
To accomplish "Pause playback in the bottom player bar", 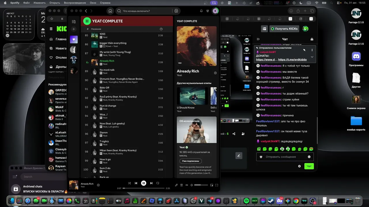I will coord(144,183).
